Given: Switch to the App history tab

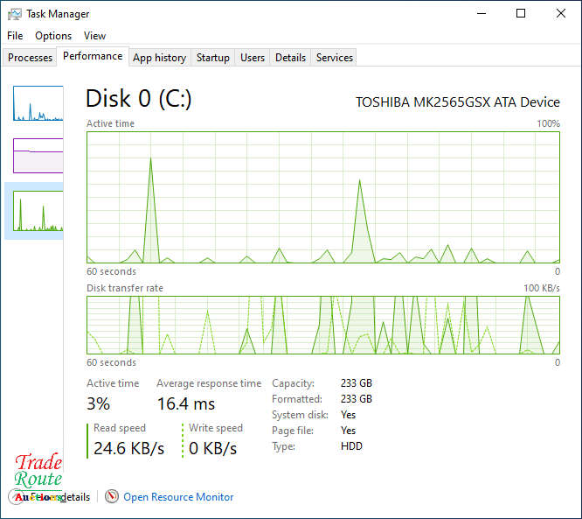Looking at the screenshot, I should click(x=159, y=58).
